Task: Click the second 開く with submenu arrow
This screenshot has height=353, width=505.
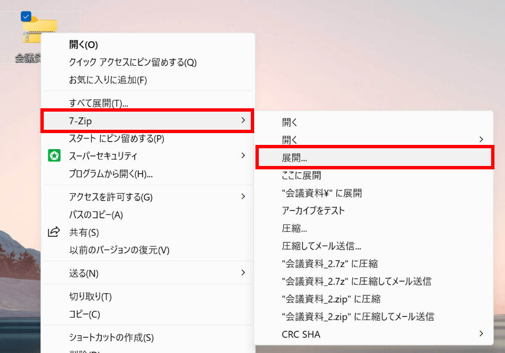Action: (x=374, y=139)
